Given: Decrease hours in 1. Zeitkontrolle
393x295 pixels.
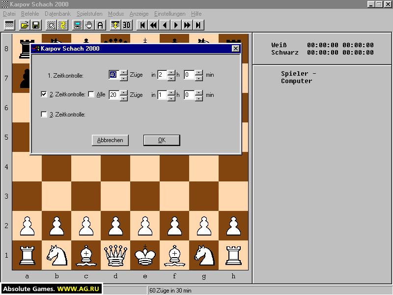Looking at the screenshot, I should click(171, 78).
